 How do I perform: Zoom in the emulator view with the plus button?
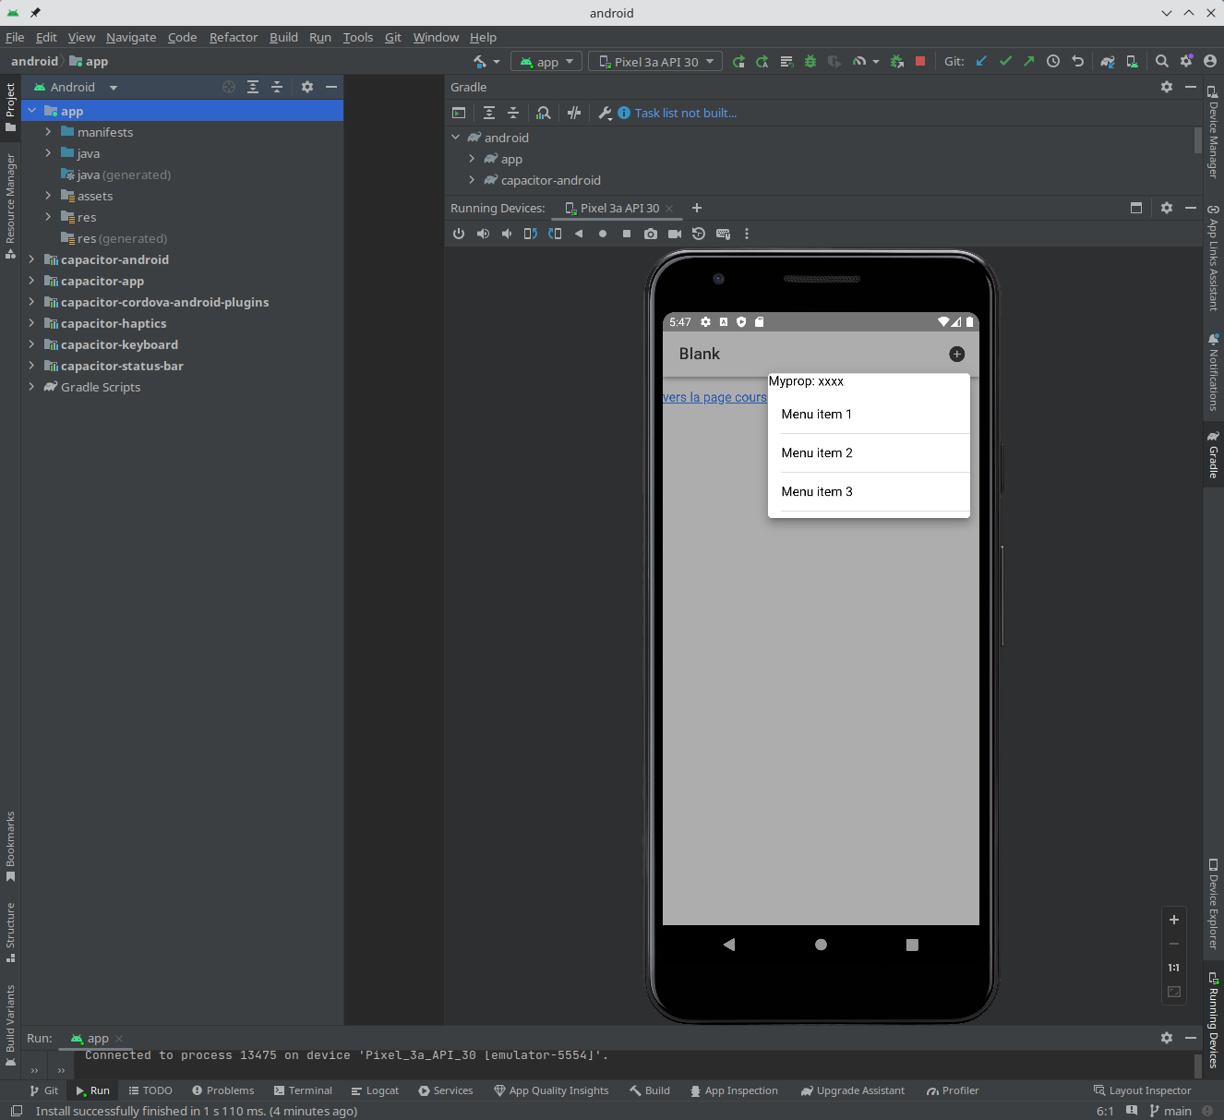tap(1173, 920)
